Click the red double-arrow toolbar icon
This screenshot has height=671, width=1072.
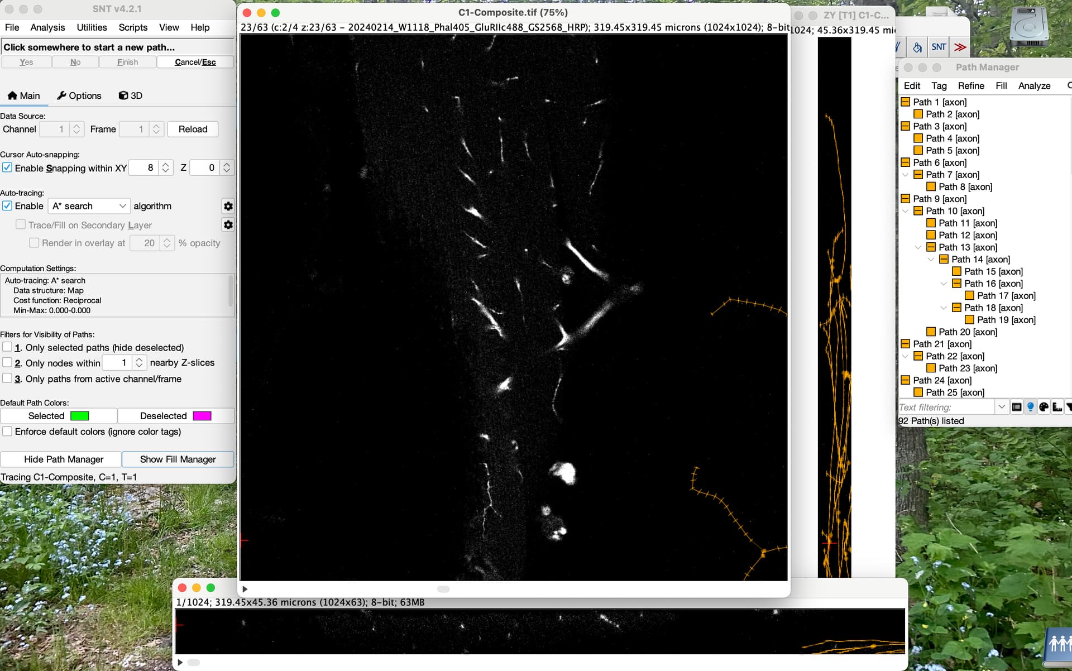(960, 47)
